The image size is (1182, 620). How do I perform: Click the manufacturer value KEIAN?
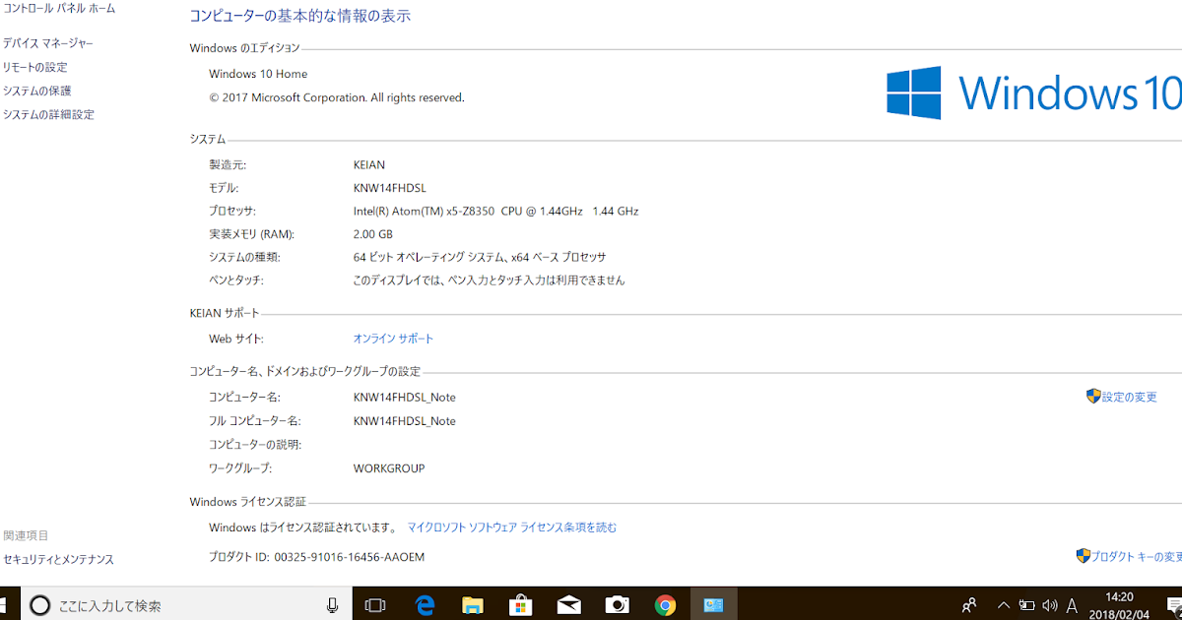pyautogui.click(x=369, y=164)
